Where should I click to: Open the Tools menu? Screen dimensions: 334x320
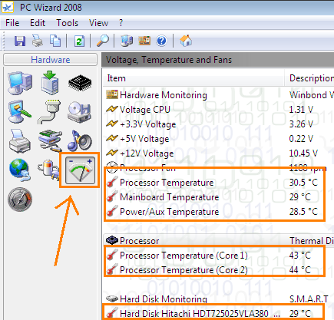pyautogui.click(x=67, y=23)
